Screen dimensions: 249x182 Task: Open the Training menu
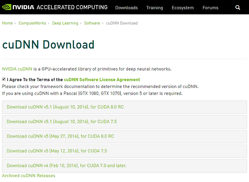(x=155, y=8)
